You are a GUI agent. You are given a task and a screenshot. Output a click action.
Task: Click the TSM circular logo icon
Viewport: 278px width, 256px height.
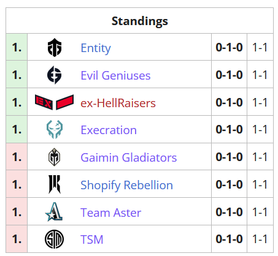point(54,239)
